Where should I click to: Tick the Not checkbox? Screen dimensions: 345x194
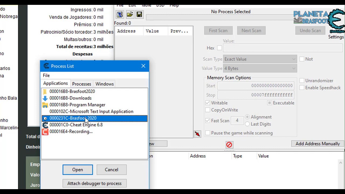pyautogui.click(x=302, y=59)
